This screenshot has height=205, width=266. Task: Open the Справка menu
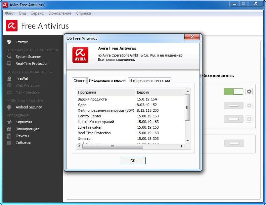[83, 13]
